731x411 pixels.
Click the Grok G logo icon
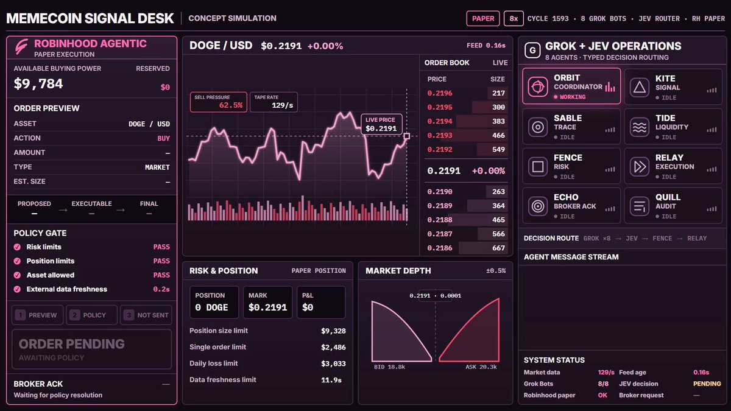(x=532, y=51)
